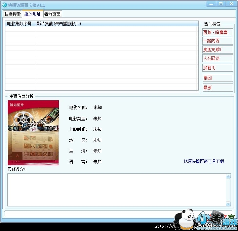
Task: Open the 播放页面 tab
Action: click(52, 14)
